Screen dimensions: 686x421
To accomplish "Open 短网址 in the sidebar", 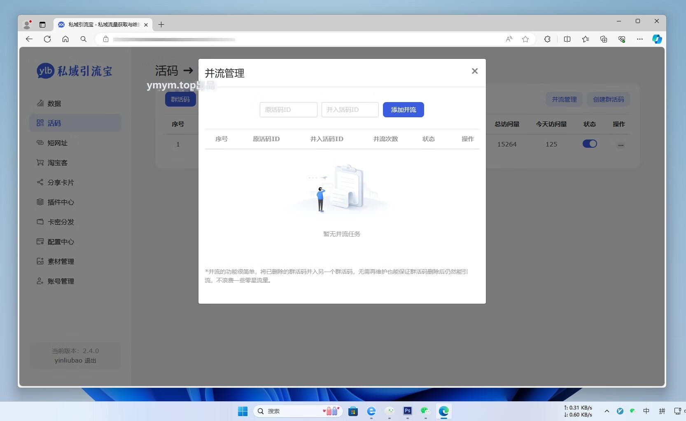I will pos(75,143).
